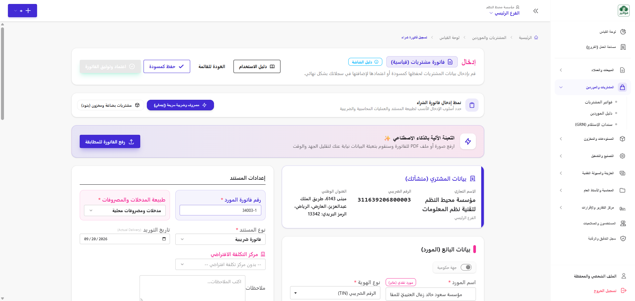The image size is (635, 301).
Task: Click الخزينة والسيولة النقدية wallet icon
Action: point(622,173)
